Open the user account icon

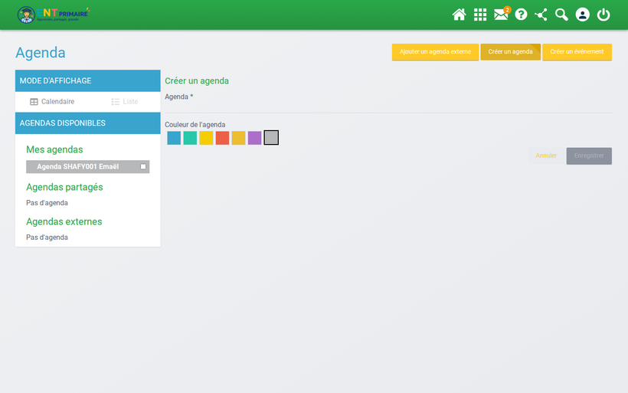pos(582,15)
